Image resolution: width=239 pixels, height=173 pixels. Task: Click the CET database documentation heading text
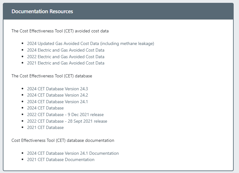63,140
